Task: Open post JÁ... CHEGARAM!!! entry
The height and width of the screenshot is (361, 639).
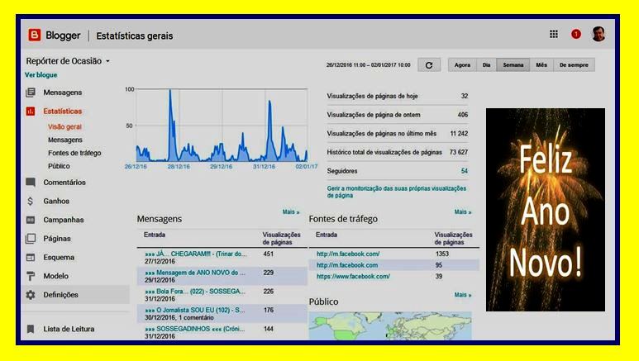Action: pyautogui.click(x=196, y=254)
